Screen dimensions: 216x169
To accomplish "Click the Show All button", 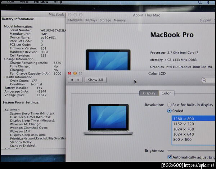I will click(x=95, y=80).
